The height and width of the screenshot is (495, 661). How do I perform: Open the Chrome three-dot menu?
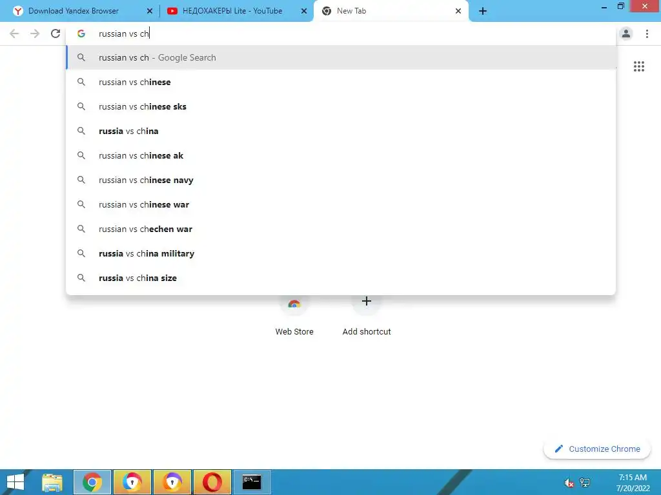tap(647, 34)
